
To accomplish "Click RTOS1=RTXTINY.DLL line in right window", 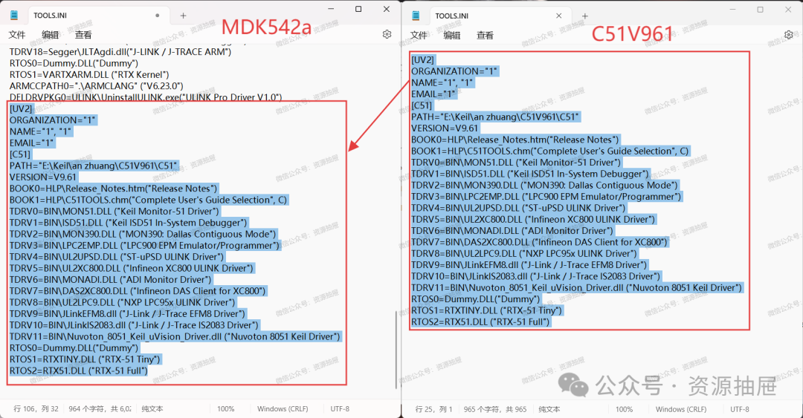I will tap(486, 310).
